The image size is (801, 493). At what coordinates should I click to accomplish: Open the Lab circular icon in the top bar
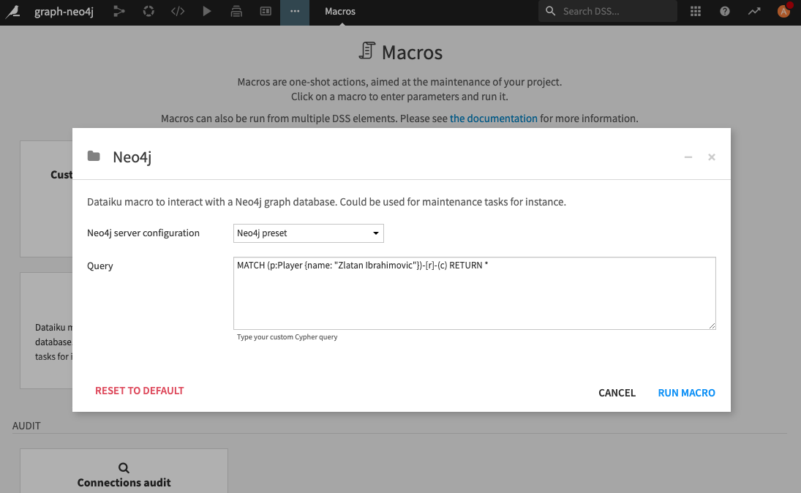pos(148,11)
